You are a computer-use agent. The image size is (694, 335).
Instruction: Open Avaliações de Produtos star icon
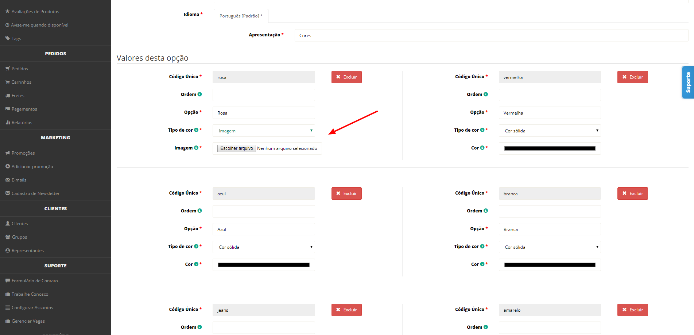pyautogui.click(x=7, y=11)
